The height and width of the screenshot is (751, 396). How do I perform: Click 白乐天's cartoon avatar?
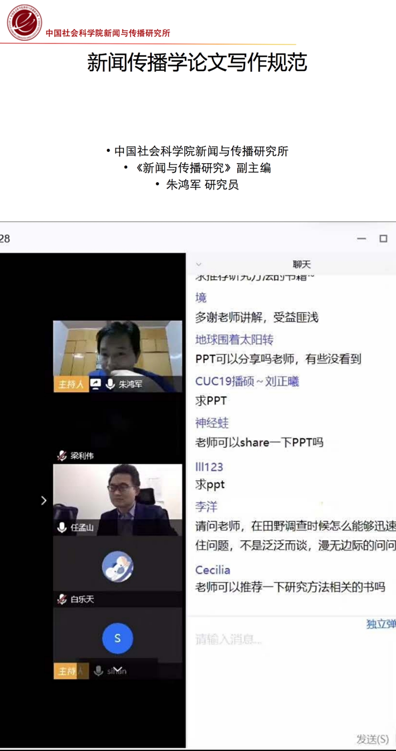click(x=118, y=566)
